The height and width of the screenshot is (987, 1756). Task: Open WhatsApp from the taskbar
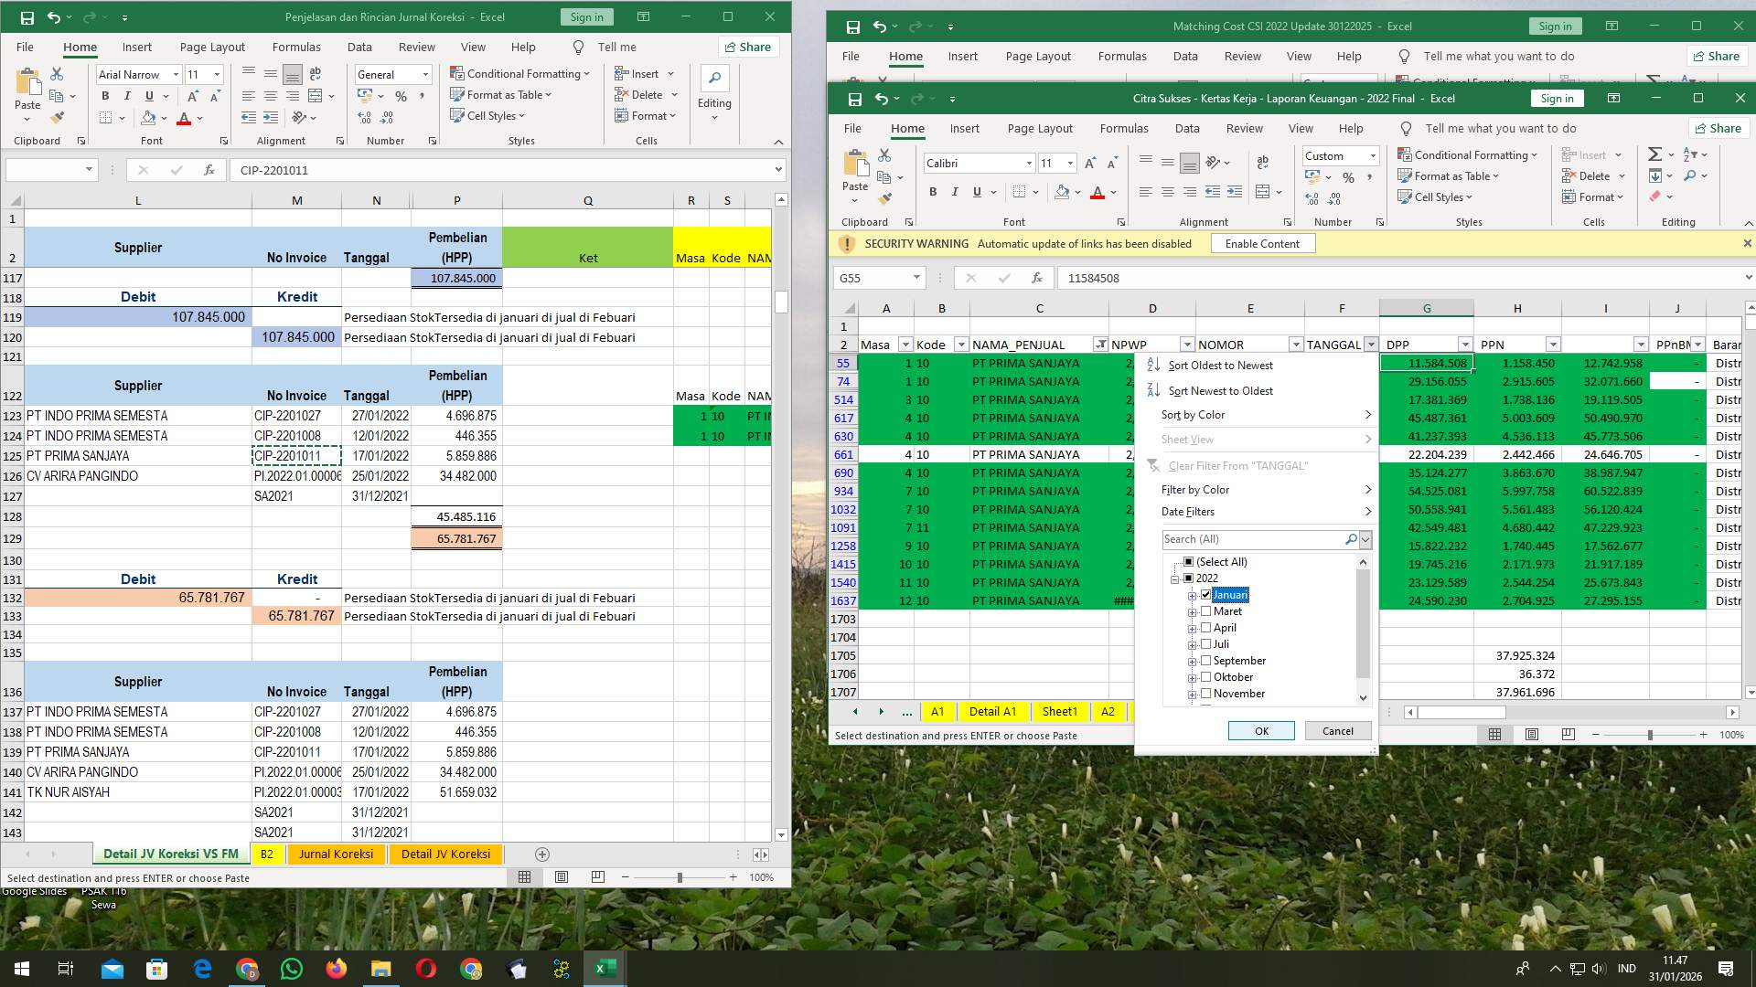tap(292, 968)
